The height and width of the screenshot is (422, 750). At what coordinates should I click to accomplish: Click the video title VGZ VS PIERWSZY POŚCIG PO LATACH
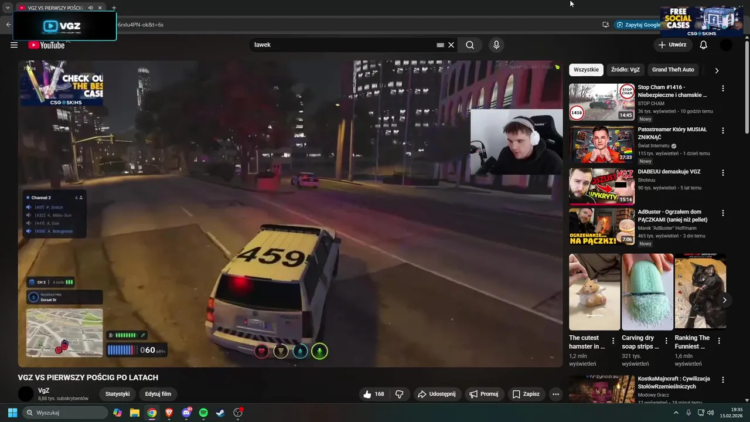coord(88,377)
